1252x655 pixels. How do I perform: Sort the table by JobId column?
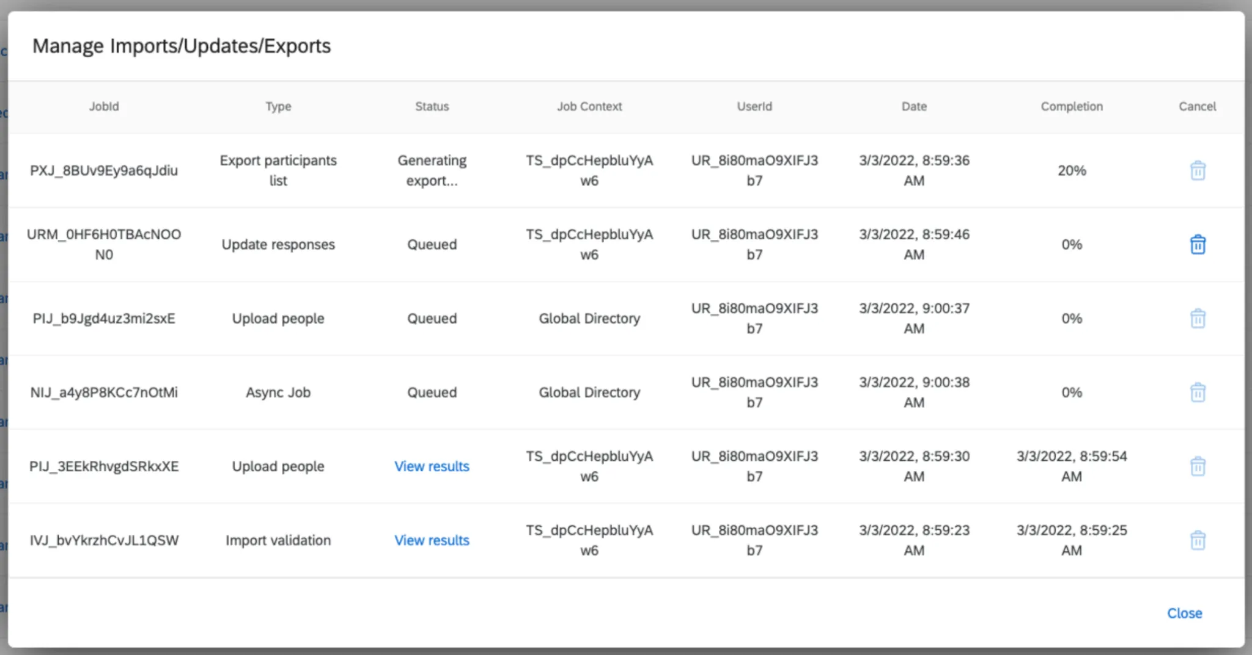104,106
